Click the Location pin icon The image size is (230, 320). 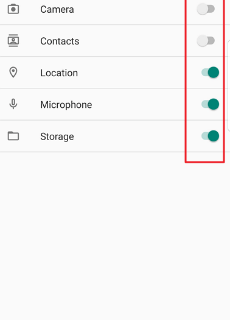[x=13, y=73]
